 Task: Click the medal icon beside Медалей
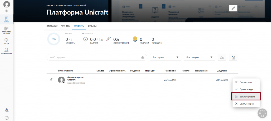(x=135, y=39)
